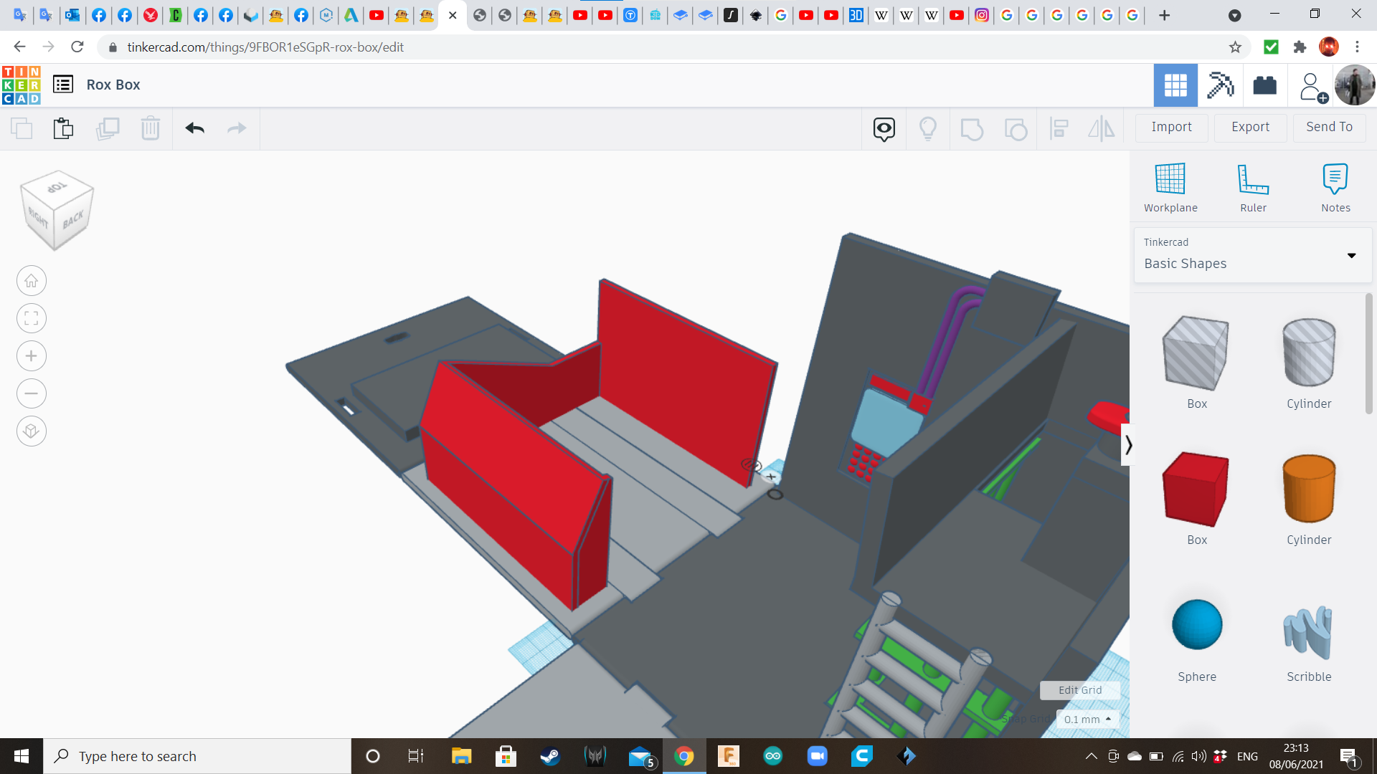This screenshot has height=774, width=1377.
Task: Open the Export menu
Action: [1250, 127]
